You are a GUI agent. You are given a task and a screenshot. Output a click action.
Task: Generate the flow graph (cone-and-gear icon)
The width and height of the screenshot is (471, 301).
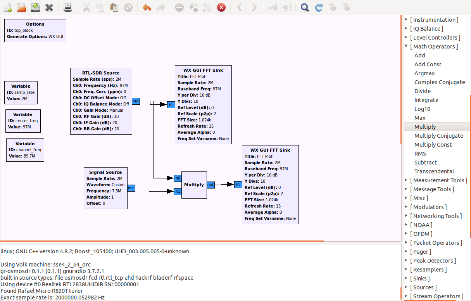click(x=193, y=7)
